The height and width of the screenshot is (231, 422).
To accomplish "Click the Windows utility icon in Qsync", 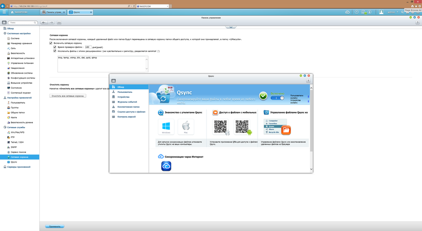I will [166, 127].
